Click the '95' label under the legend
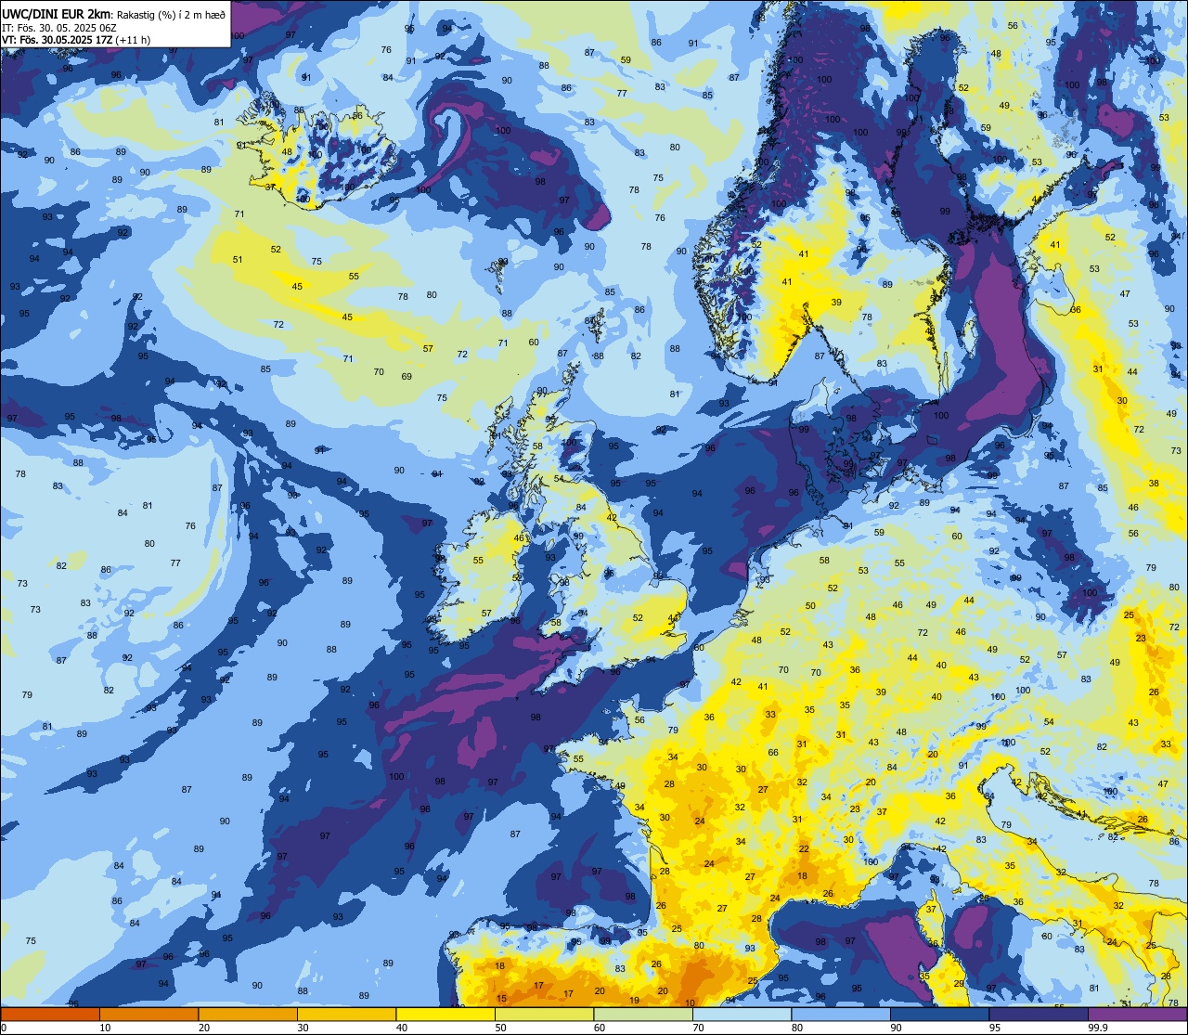Screen dimensions: 1188x1035 coord(994,1028)
